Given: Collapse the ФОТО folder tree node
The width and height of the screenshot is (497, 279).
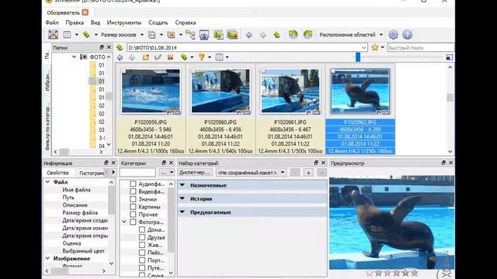Looking at the screenshot, I should pyautogui.click(x=74, y=57).
